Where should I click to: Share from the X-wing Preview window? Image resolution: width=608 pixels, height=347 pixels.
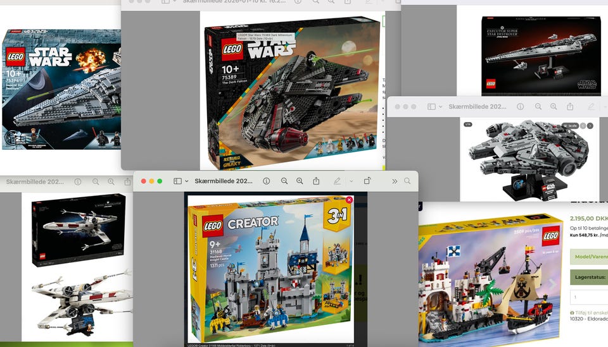[x=127, y=181]
